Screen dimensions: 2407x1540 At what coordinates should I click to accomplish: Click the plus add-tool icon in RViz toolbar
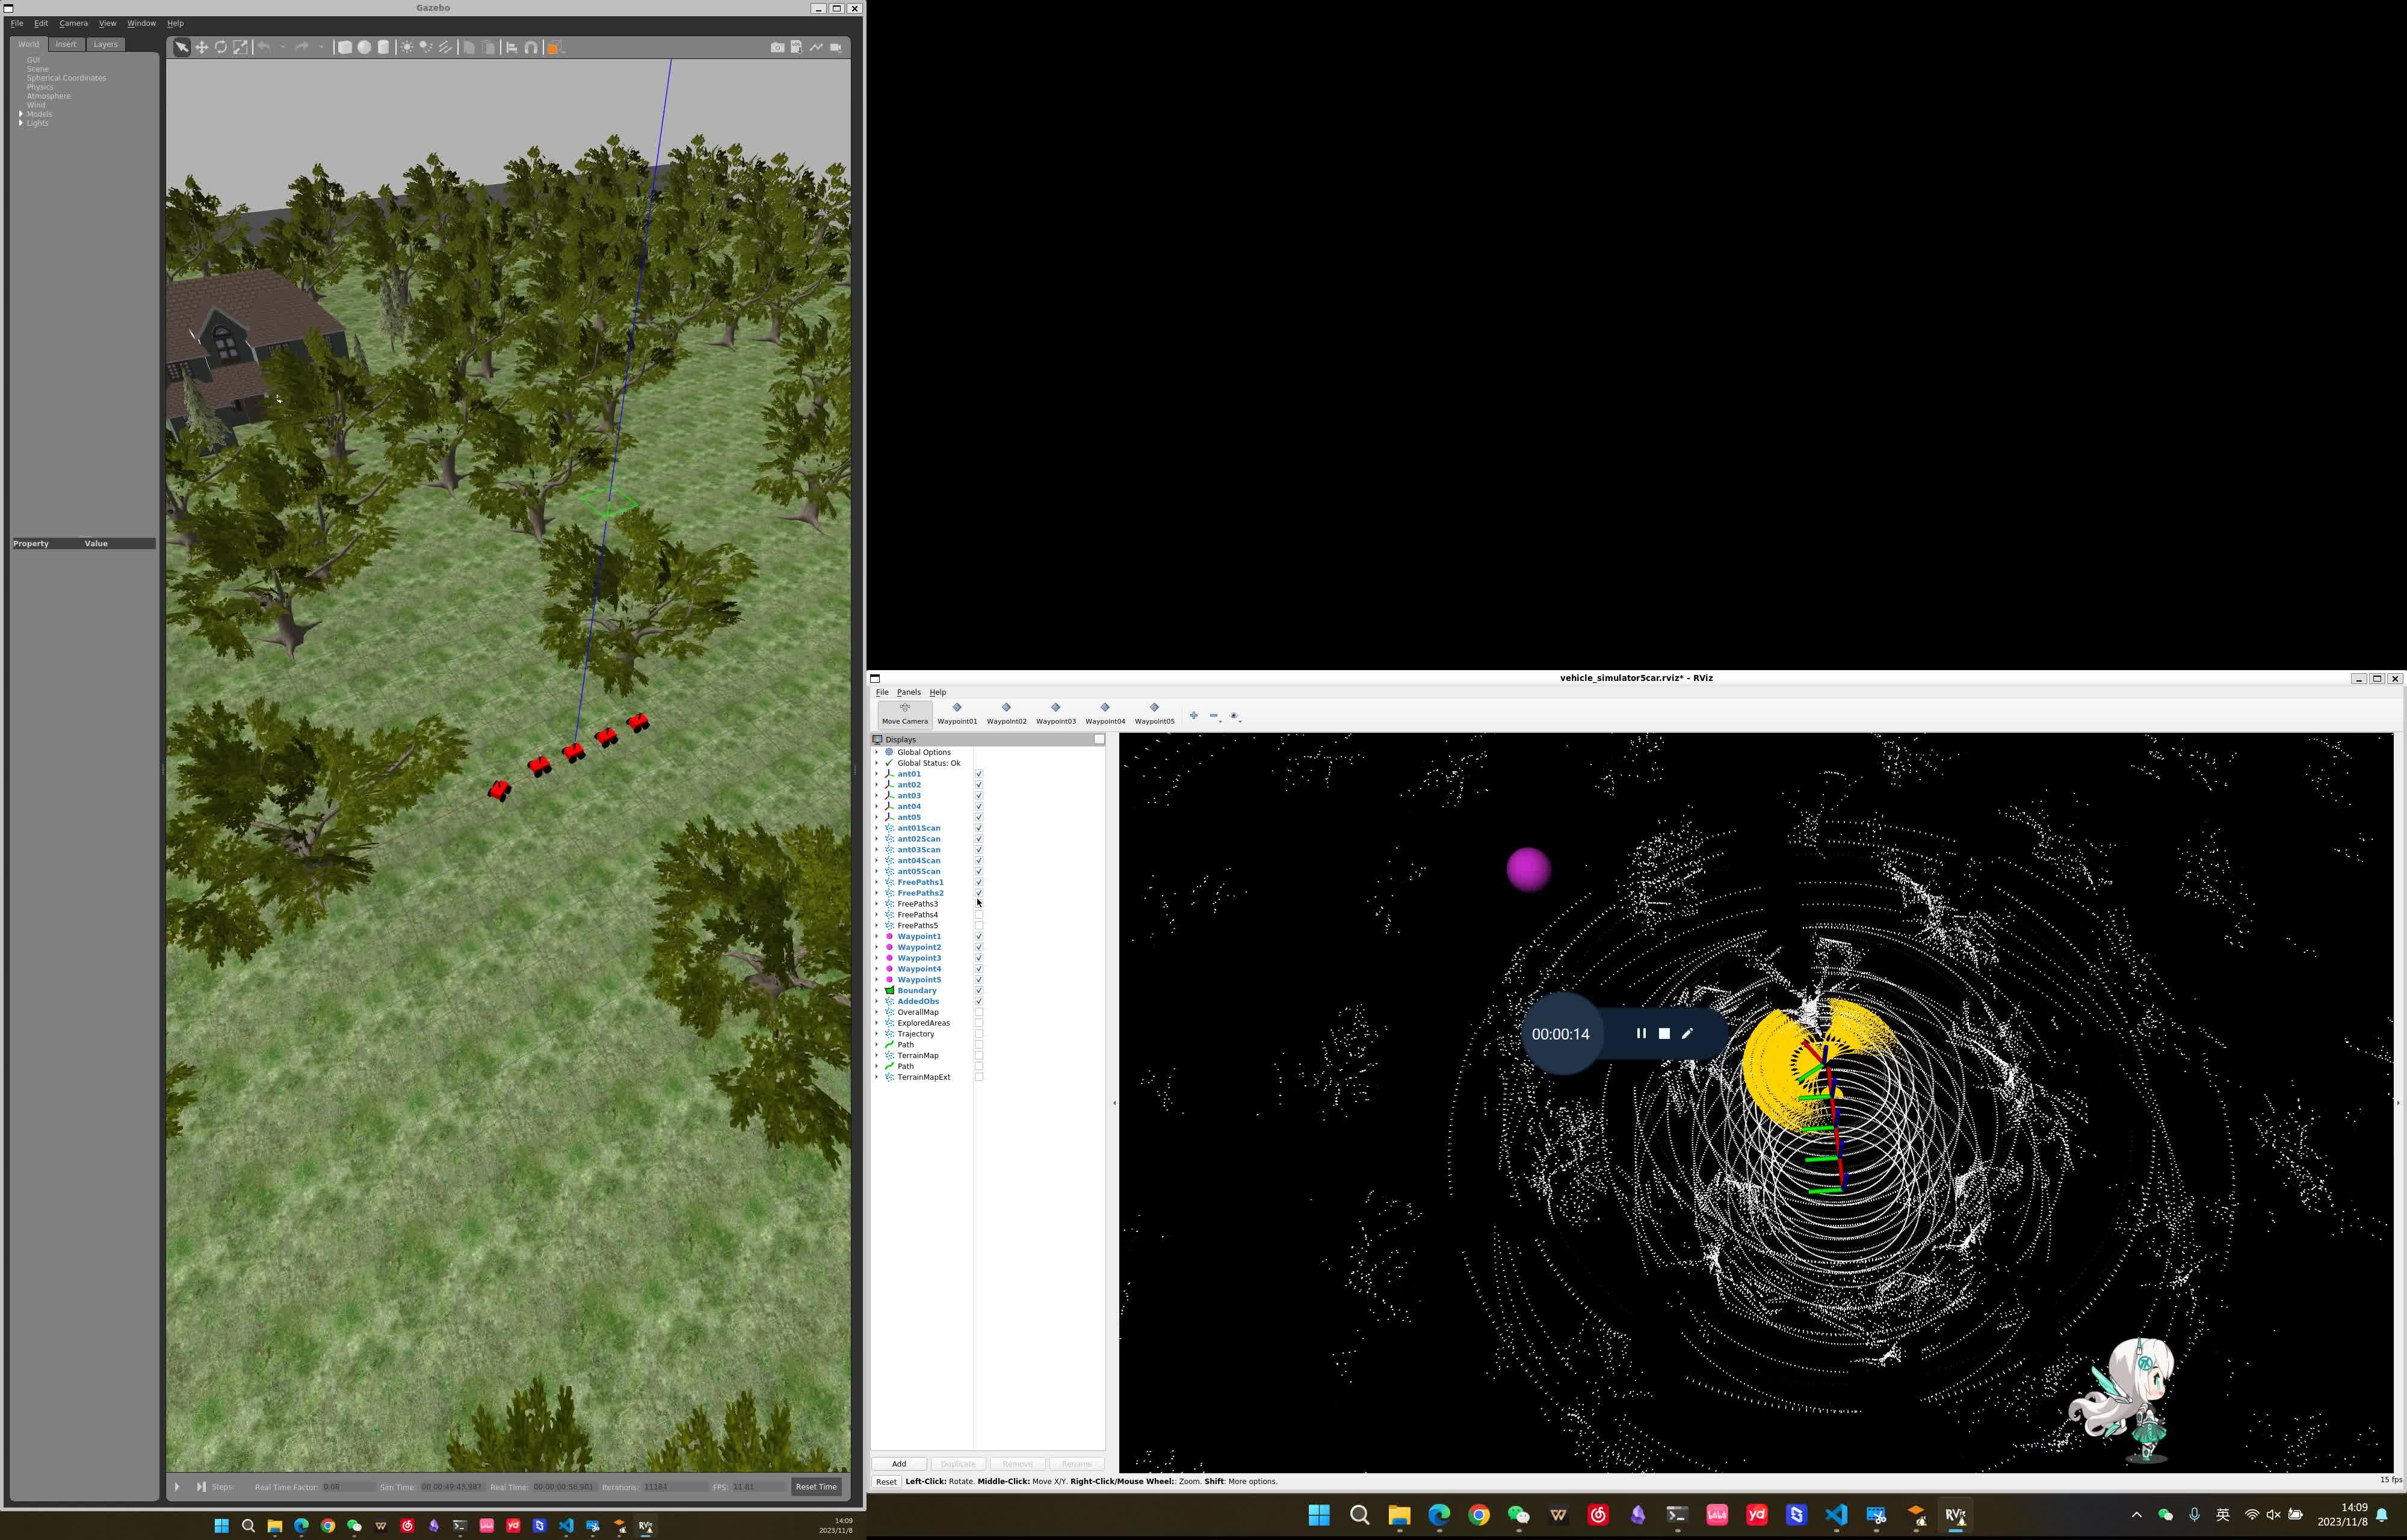coord(1193,716)
